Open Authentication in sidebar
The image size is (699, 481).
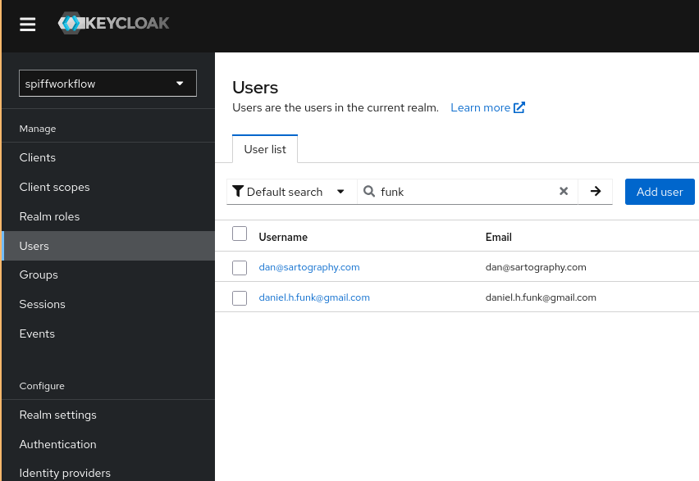coord(108,444)
